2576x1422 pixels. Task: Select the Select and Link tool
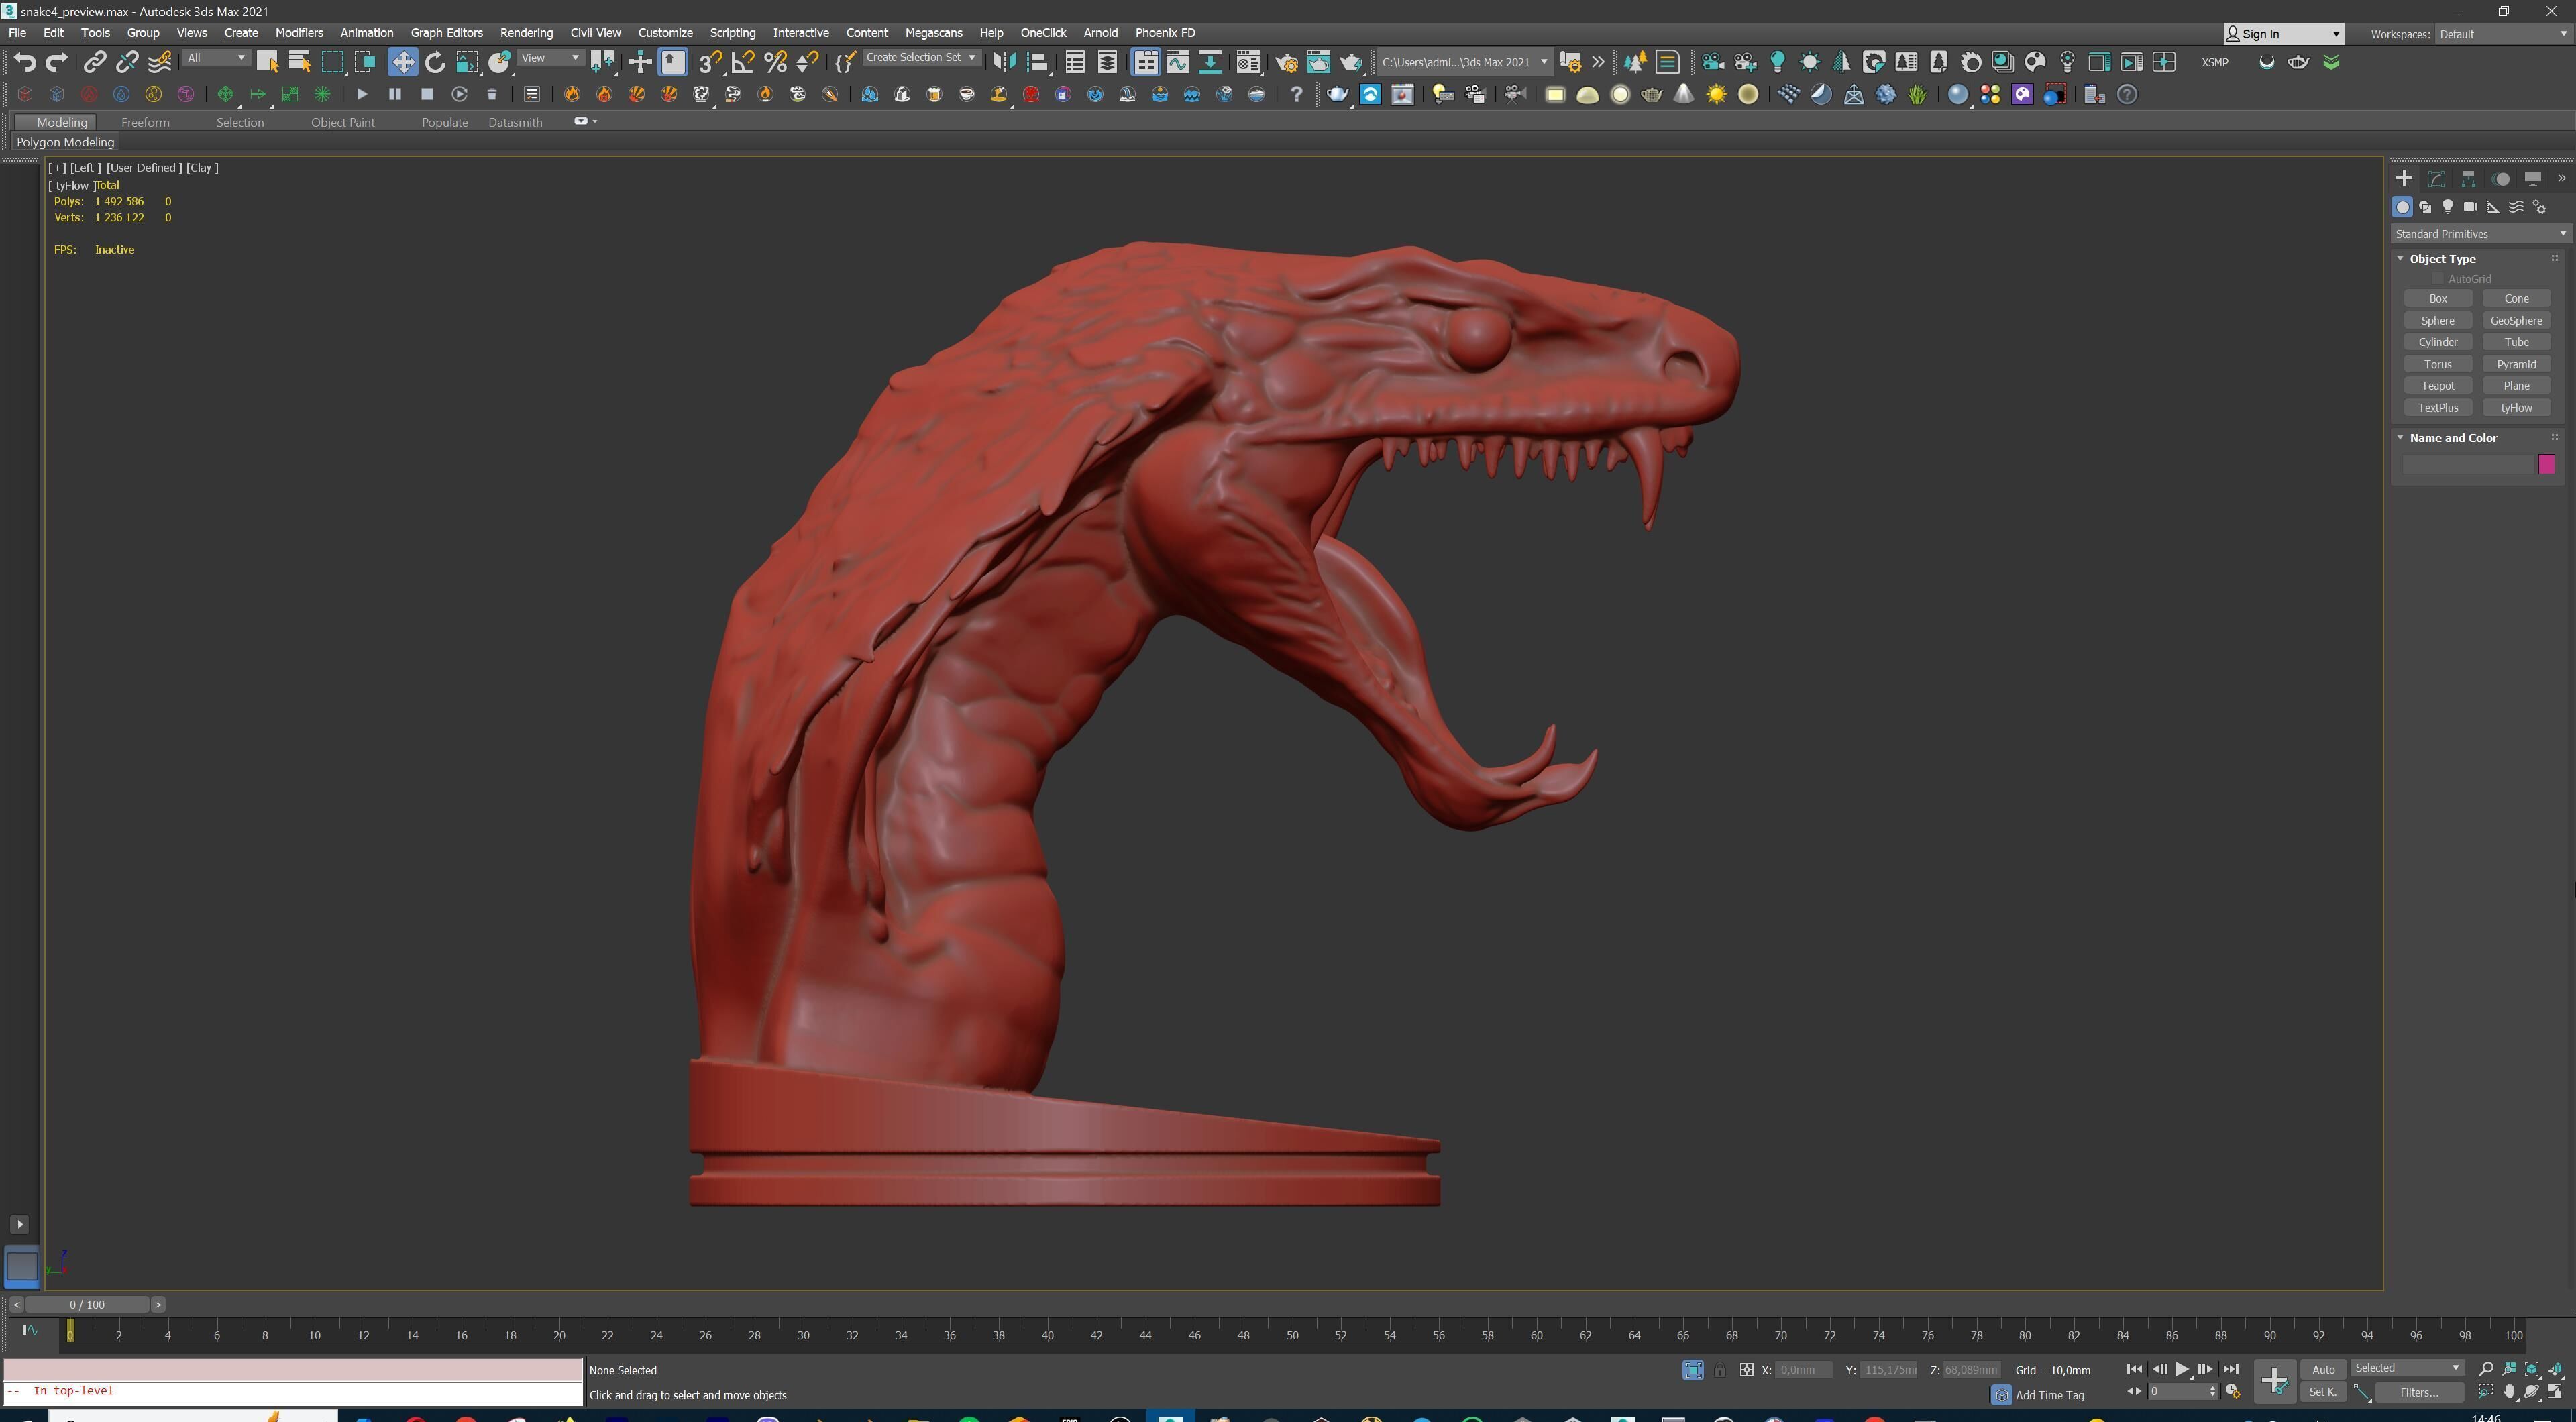pos(94,62)
